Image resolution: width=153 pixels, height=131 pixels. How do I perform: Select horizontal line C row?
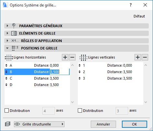click(x=37, y=78)
